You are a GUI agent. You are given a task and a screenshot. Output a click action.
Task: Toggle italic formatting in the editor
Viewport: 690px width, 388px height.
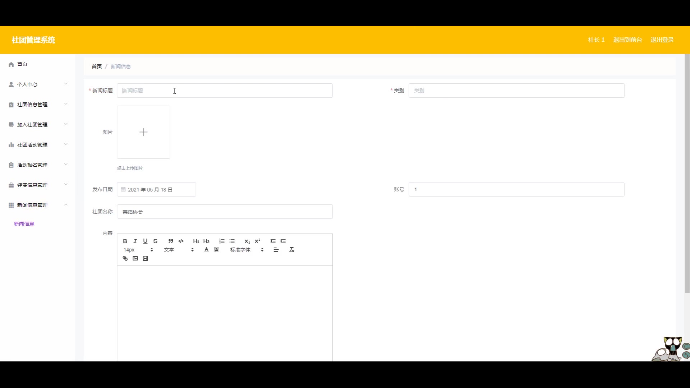pos(135,241)
